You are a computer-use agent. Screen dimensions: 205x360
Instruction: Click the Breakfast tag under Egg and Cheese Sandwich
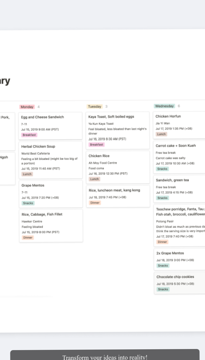[x=29, y=135]
